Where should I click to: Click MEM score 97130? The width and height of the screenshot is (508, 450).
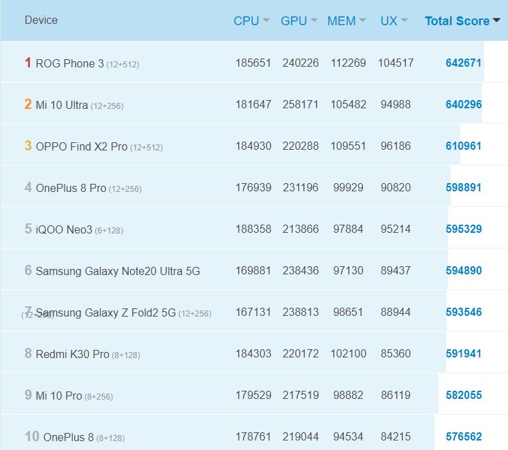[348, 270]
